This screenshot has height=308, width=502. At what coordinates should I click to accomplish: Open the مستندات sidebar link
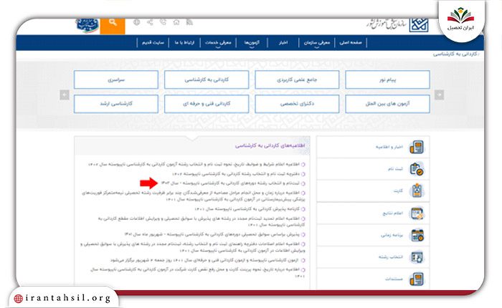[394, 279]
